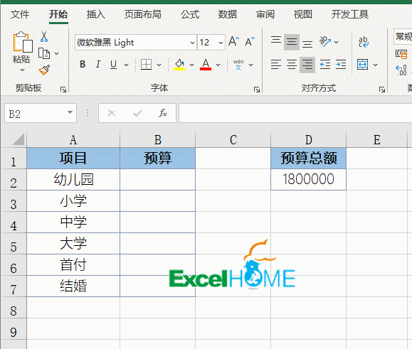Select column D header
The width and height of the screenshot is (412, 349).
(x=309, y=139)
